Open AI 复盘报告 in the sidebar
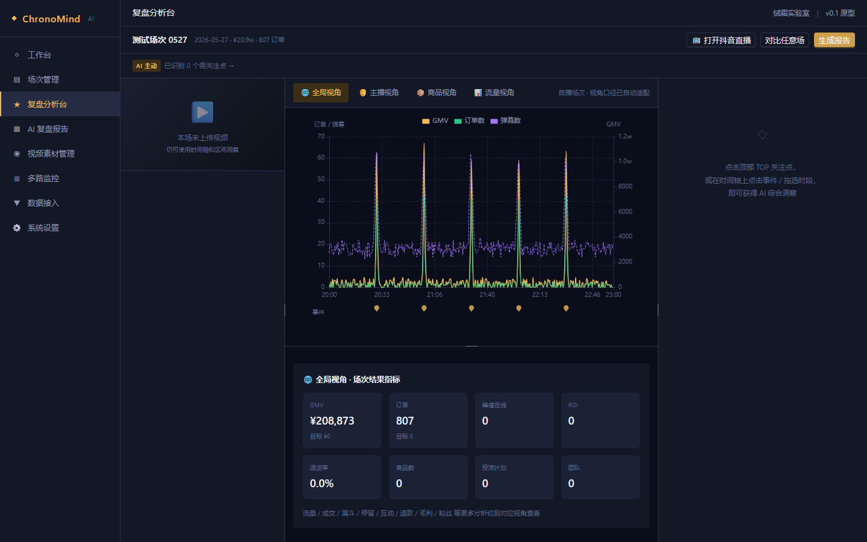This screenshot has height=542, width=867. (60, 129)
